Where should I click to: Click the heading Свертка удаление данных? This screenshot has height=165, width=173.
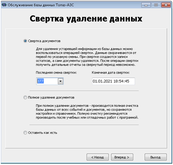(x=86, y=19)
